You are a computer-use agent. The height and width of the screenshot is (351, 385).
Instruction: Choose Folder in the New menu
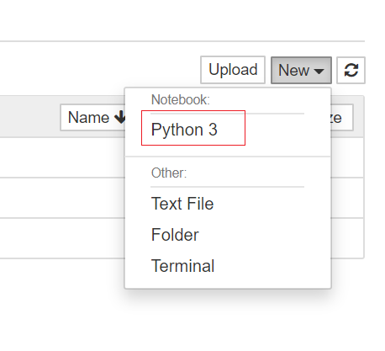[175, 235]
